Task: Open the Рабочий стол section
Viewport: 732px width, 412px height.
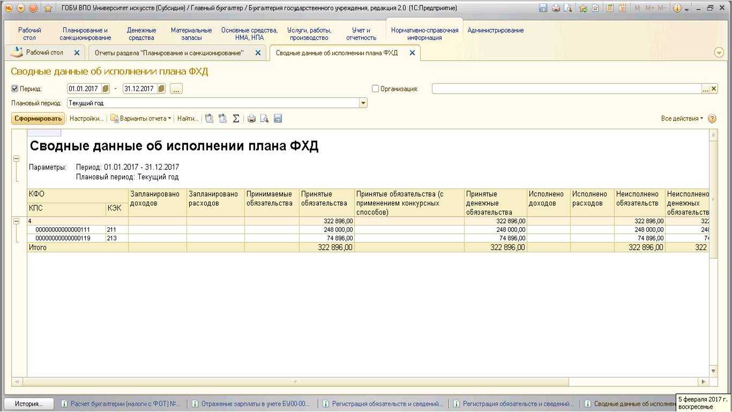Action: (29, 34)
